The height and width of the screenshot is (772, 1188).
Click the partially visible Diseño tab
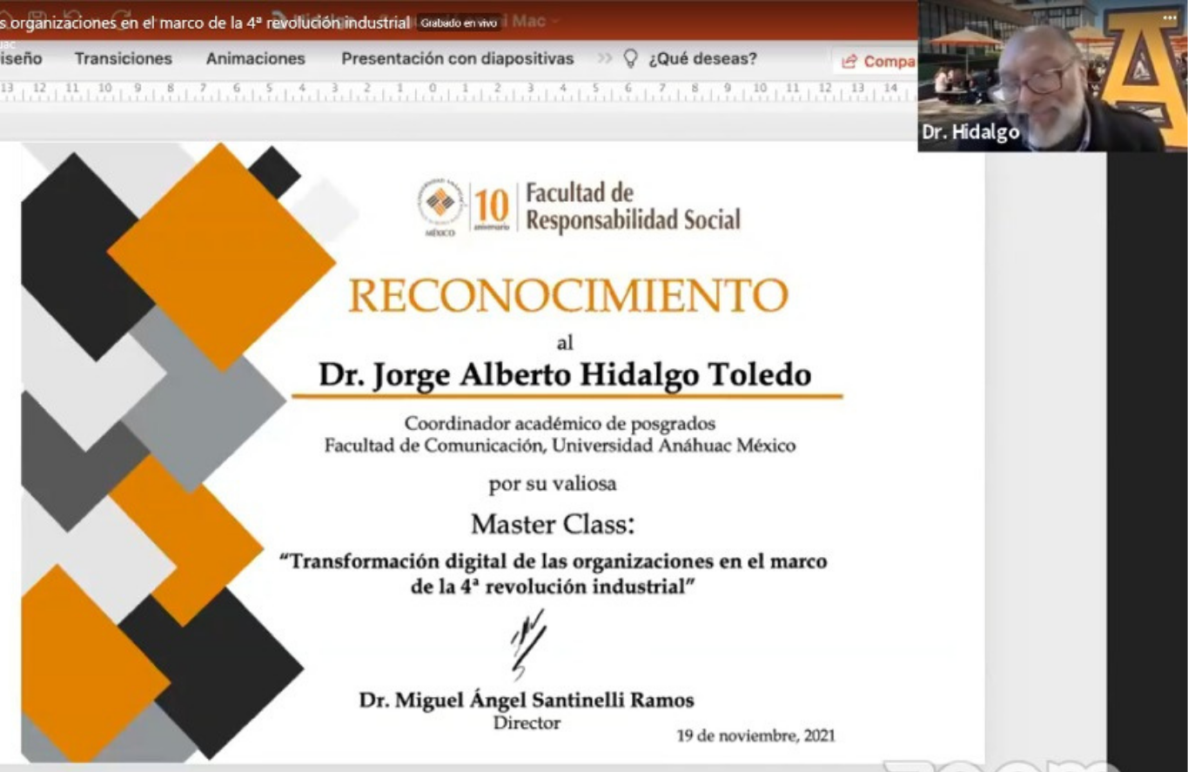21,59
